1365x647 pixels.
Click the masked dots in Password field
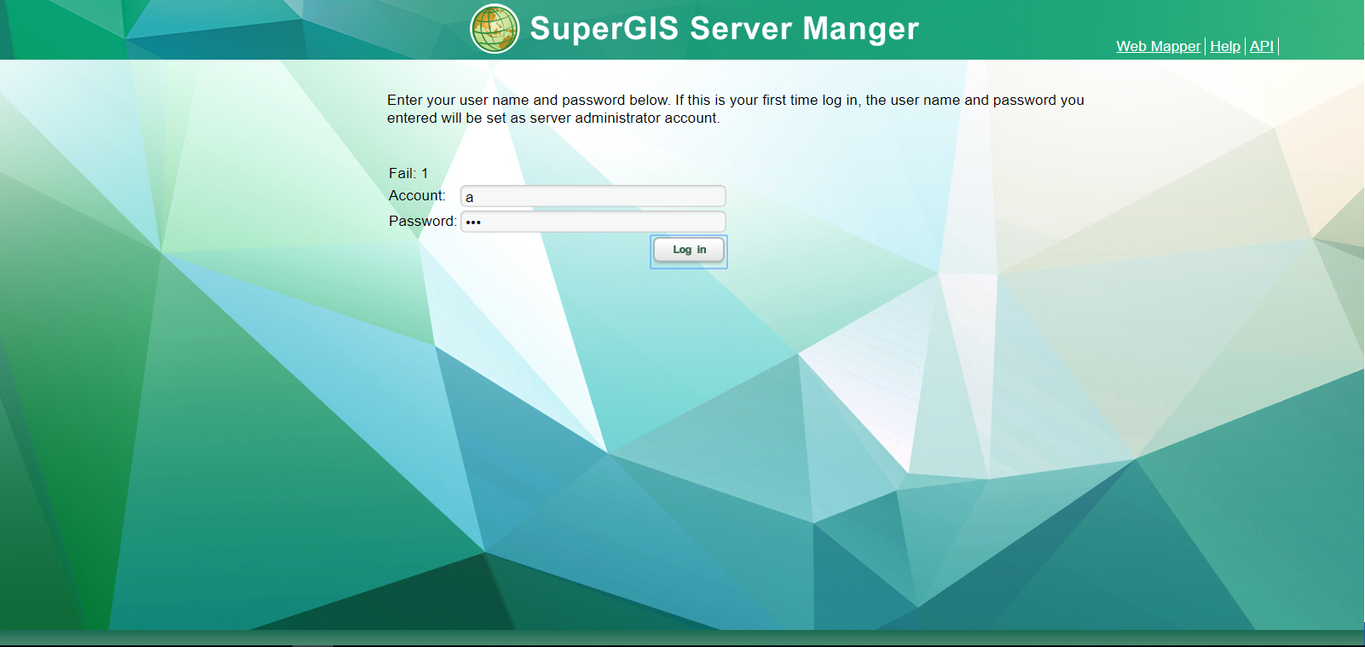tap(473, 222)
